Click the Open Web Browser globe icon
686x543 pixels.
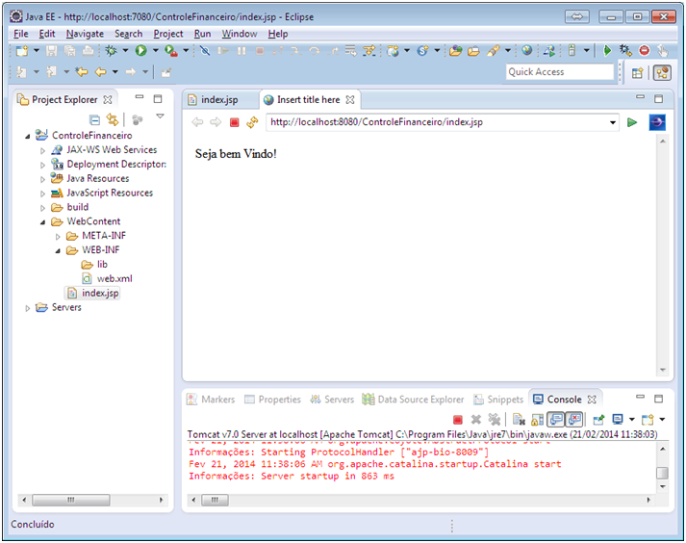(x=526, y=51)
